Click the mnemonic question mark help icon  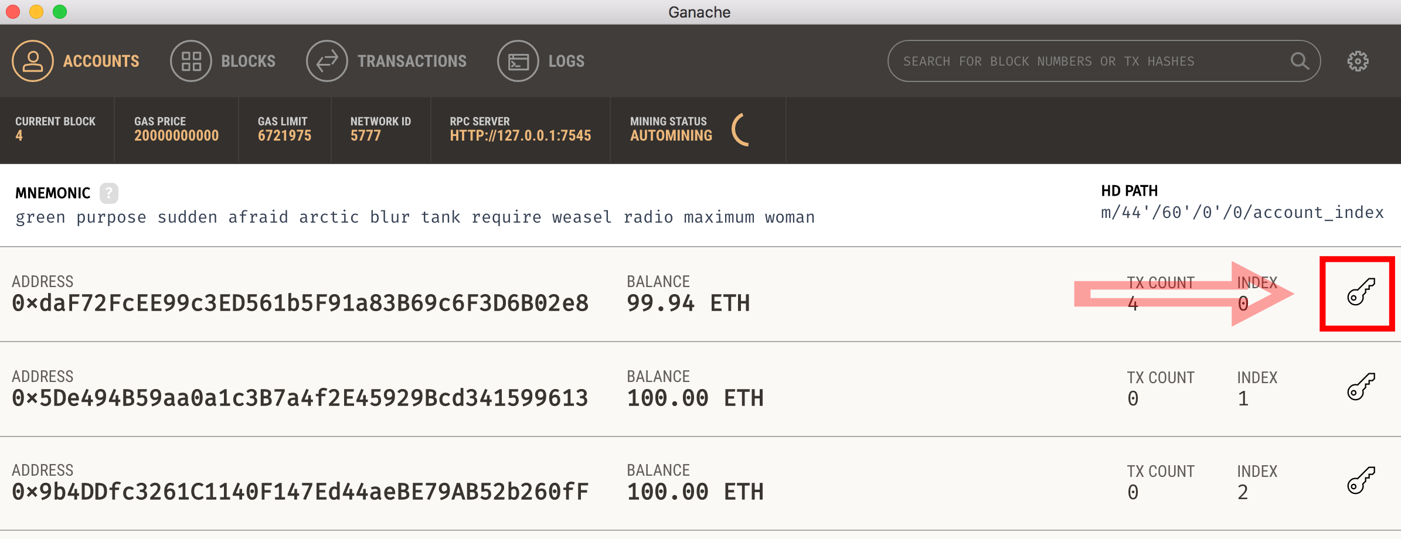coord(108,193)
